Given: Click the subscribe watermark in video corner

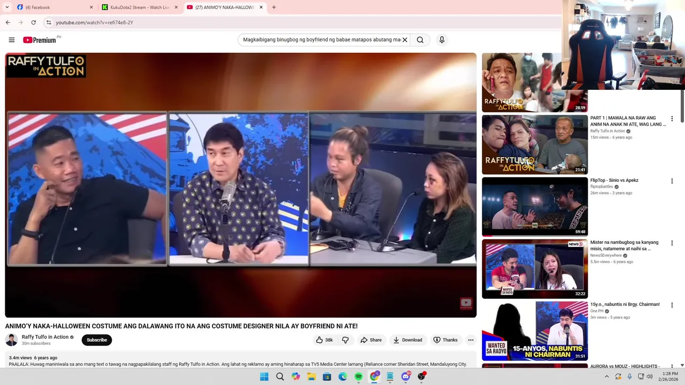Looking at the screenshot, I should [x=466, y=303].
